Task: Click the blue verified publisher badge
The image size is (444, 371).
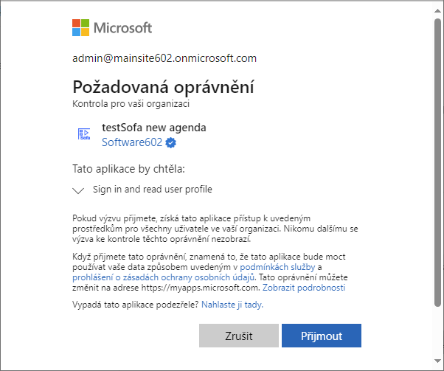Action: (x=170, y=142)
